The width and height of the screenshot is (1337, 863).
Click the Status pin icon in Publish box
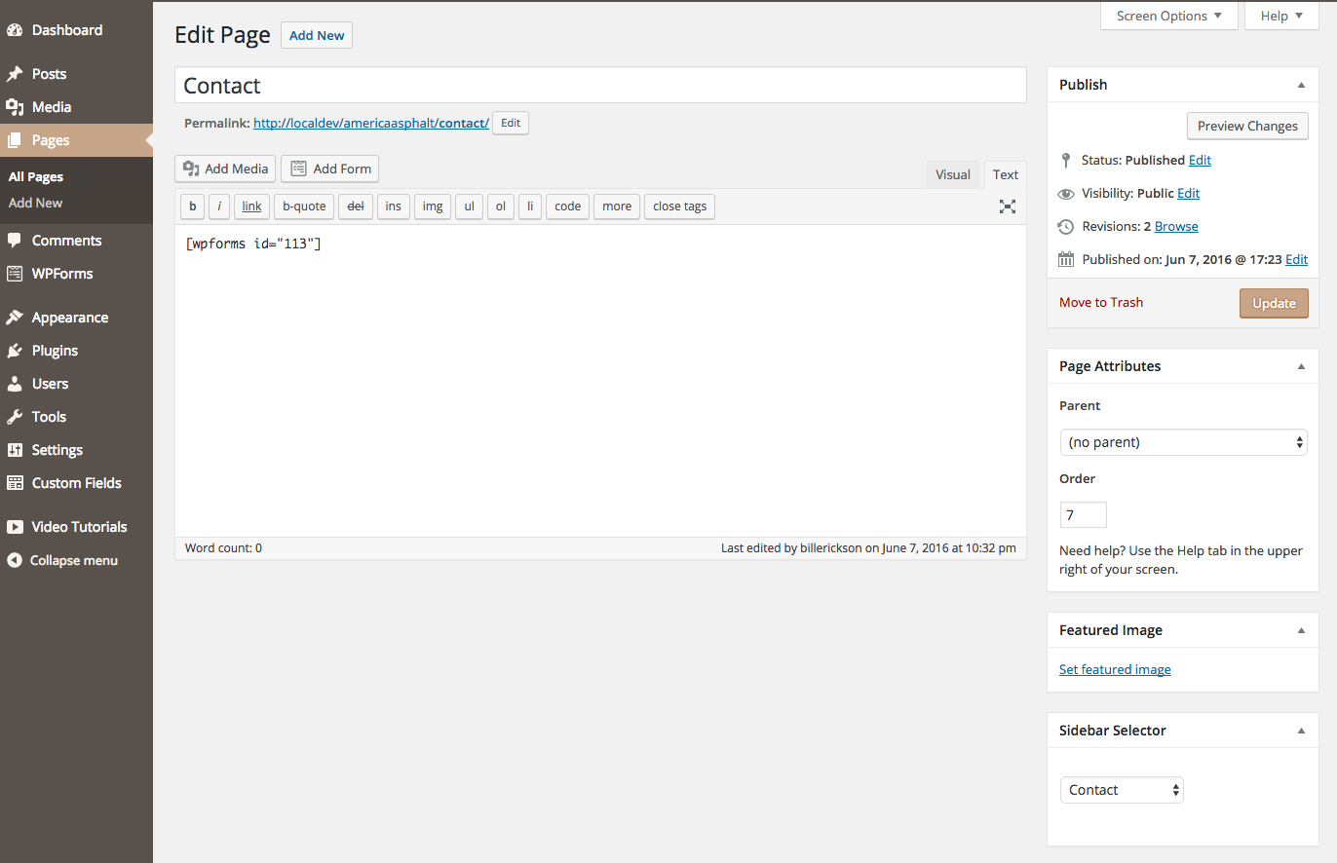click(x=1066, y=160)
